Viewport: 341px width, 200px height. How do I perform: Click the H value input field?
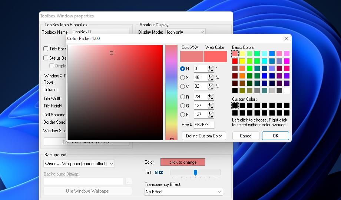[x=201, y=69]
